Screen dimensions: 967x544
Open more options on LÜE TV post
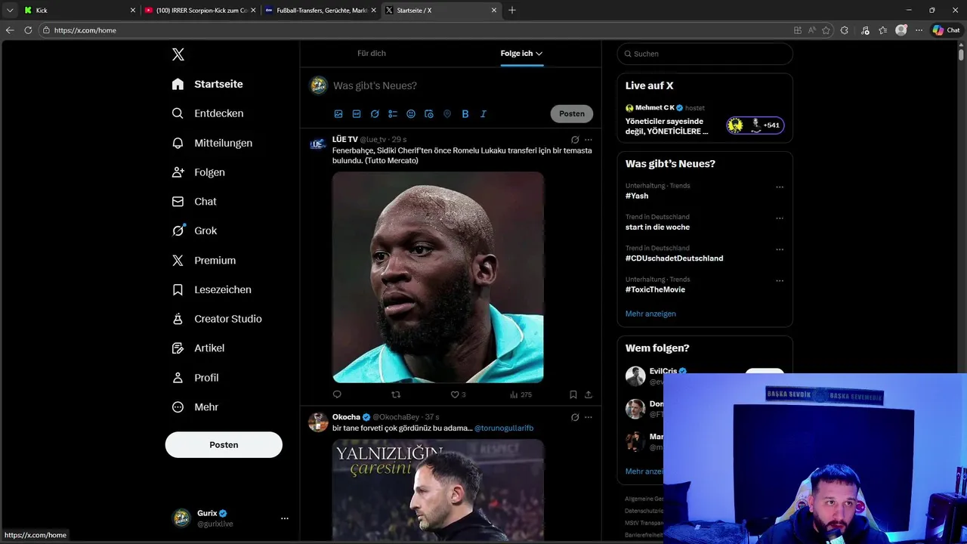[589, 140]
